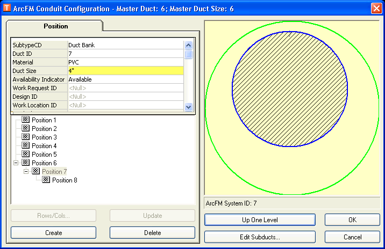This screenshot has width=385, height=249.
Task: Click the Material field label
Action: click(x=23, y=62)
